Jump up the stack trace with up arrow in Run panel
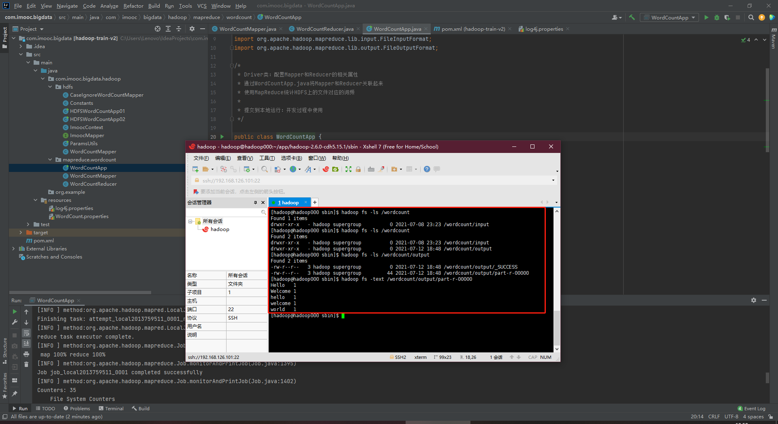Viewport: 778px width, 424px height. [x=26, y=312]
